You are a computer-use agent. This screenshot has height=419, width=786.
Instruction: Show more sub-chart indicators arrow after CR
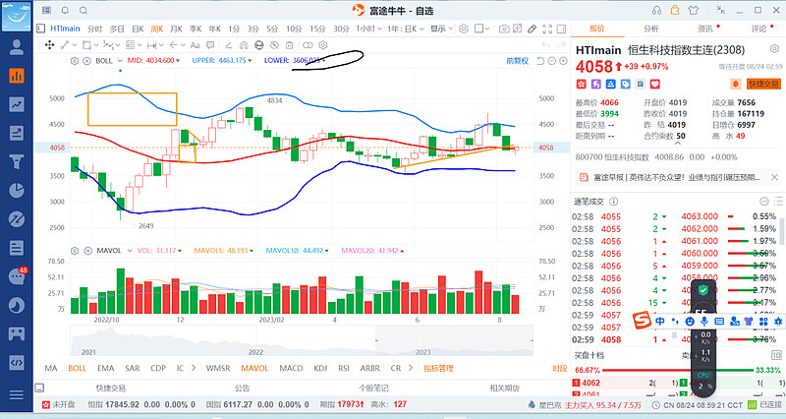[410, 368]
